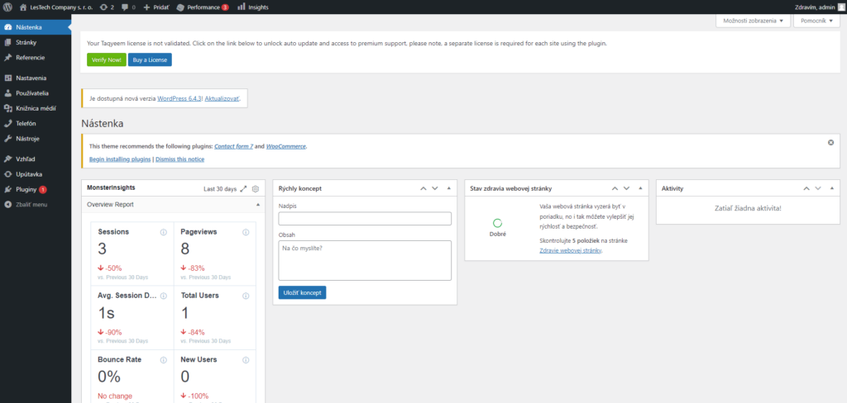This screenshot has height=403, width=847.
Task: Open the Performance toolbar item
Action: (203, 7)
